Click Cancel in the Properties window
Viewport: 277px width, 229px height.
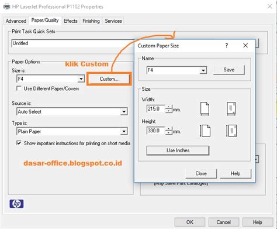pos(224,223)
